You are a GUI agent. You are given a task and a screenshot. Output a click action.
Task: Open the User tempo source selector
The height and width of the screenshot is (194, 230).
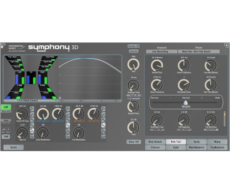(6, 120)
